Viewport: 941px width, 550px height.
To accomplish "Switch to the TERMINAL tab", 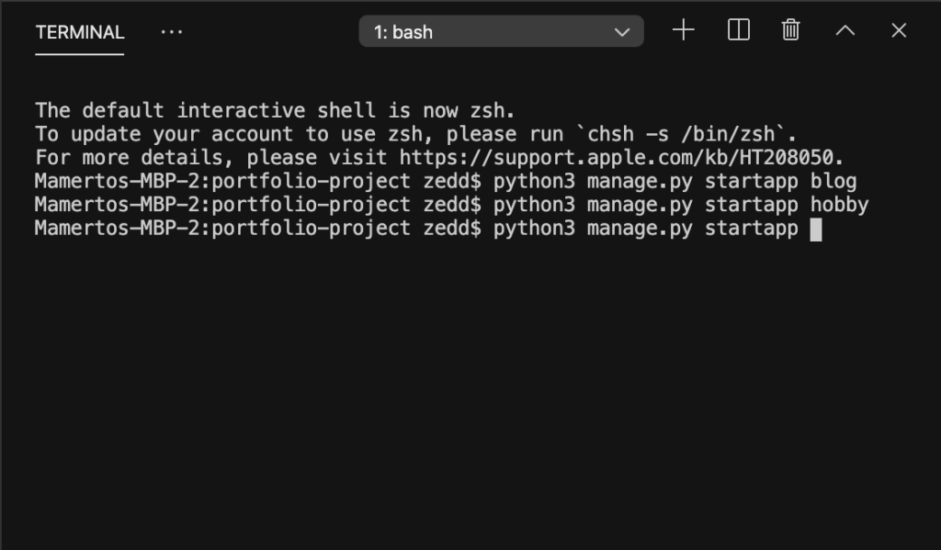I will pos(80,32).
